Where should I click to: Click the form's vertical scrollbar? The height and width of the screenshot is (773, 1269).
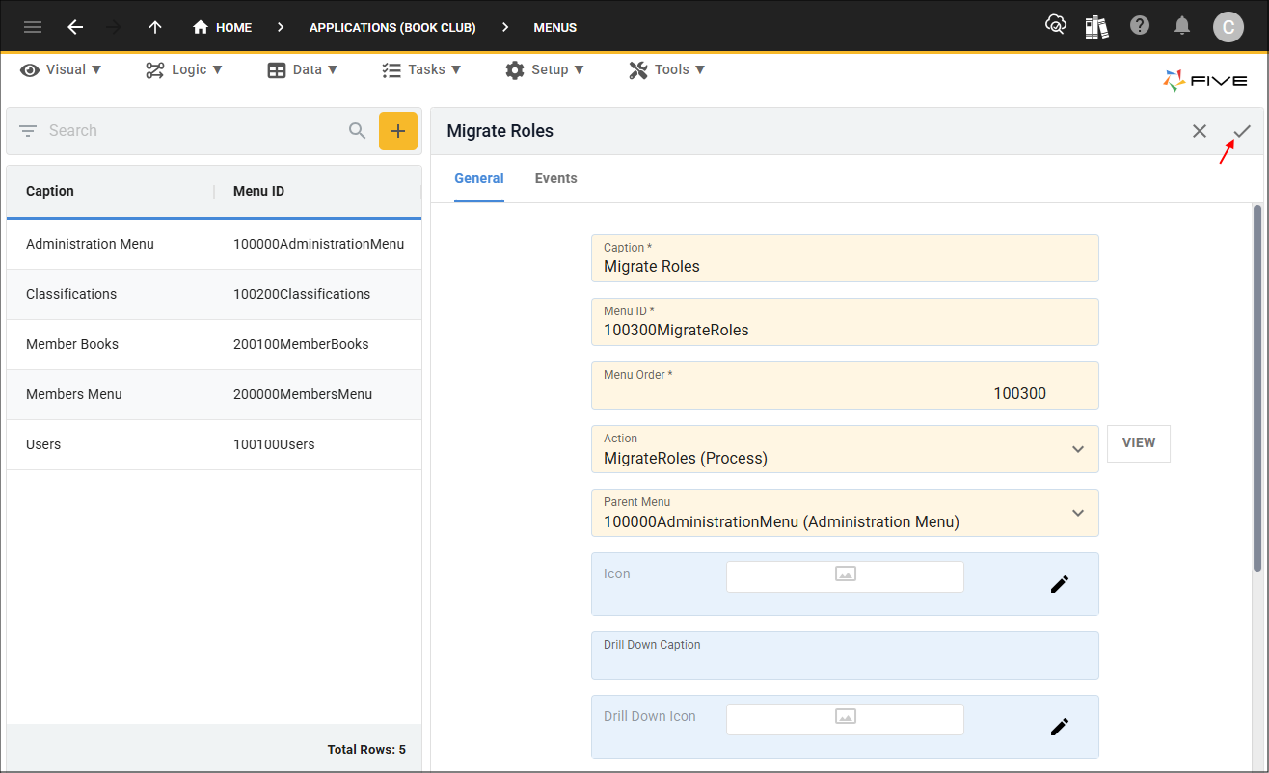[x=1256, y=387]
